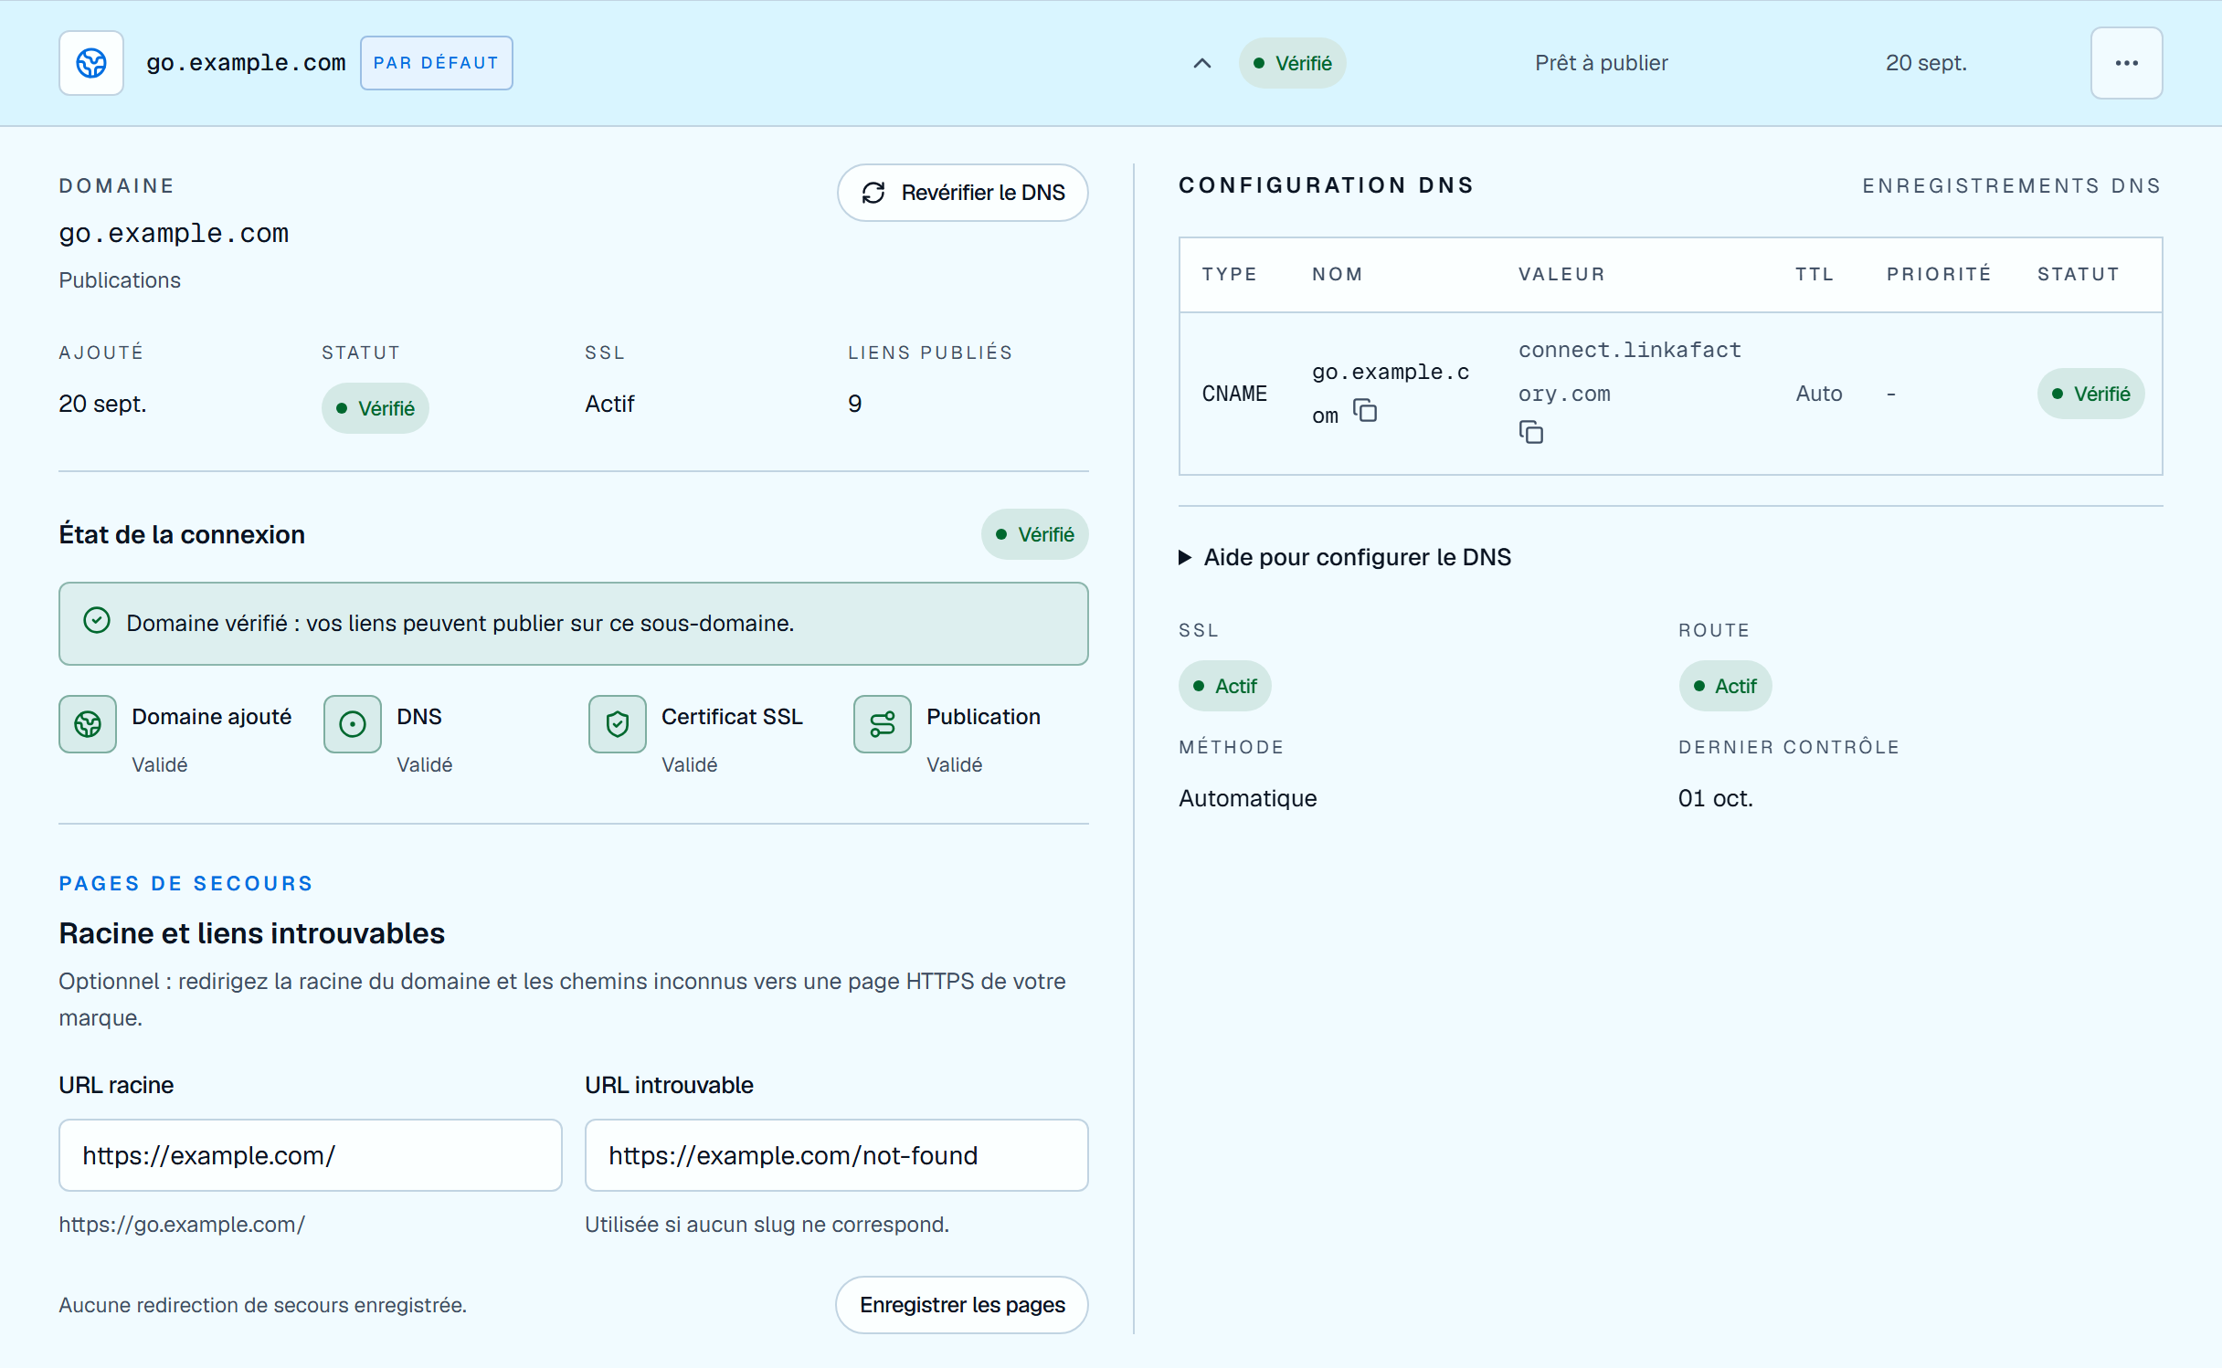This screenshot has height=1368, width=2222.
Task: Click the 'Aucune redirection de secours enregistrée.' text
Action: pyautogui.click(x=263, y=1305)
